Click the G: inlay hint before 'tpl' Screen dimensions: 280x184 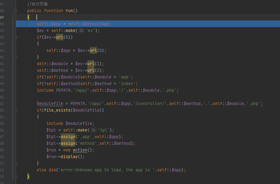[x=94, y=130]
